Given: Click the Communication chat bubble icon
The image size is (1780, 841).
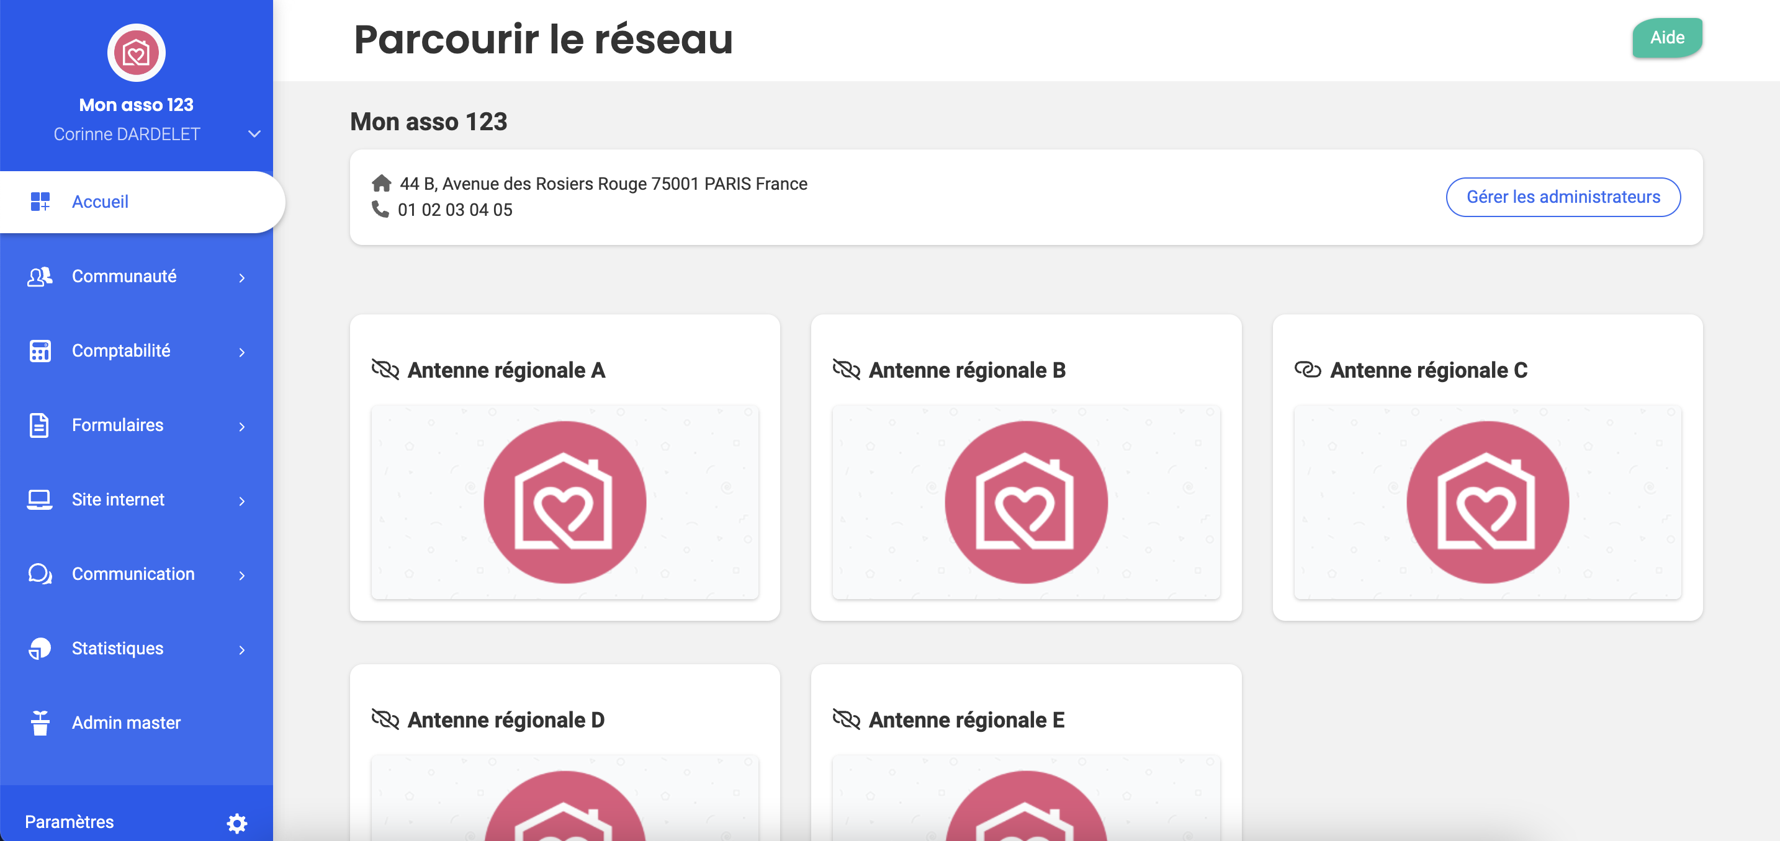Looking at the screenshot, I should [x=40, y=574].
